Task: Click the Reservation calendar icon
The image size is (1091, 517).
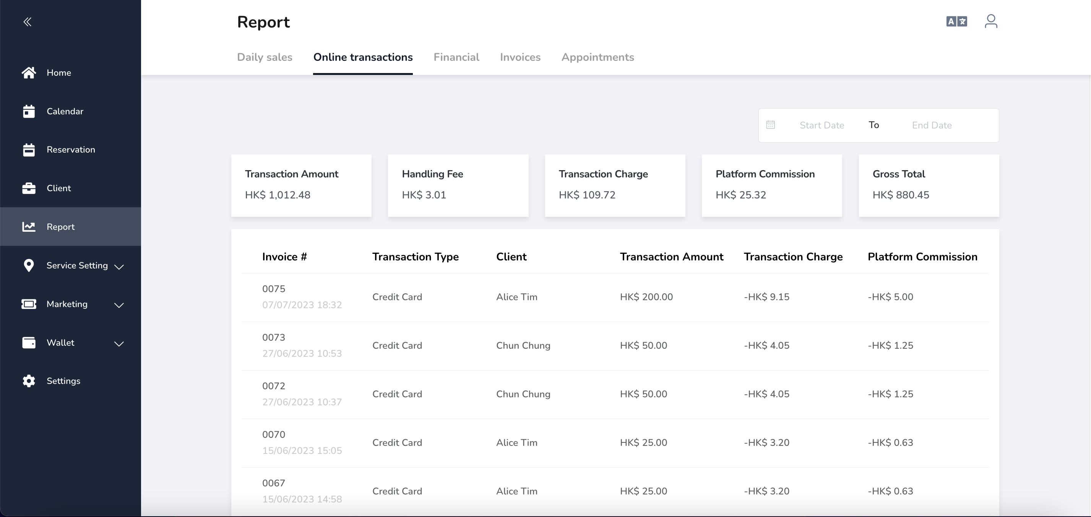Action: click(x=29, y=150)
